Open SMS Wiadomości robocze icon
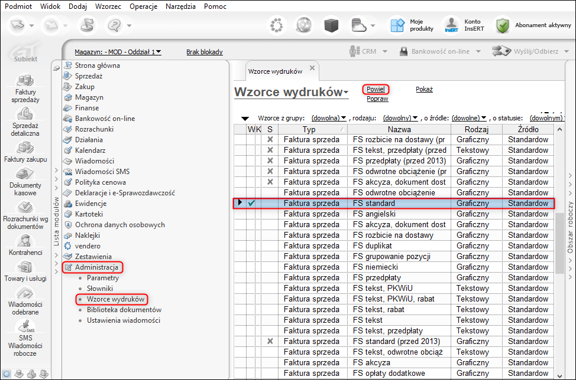The width and height of the screenshot is (576, 380). tap(25, 326)
